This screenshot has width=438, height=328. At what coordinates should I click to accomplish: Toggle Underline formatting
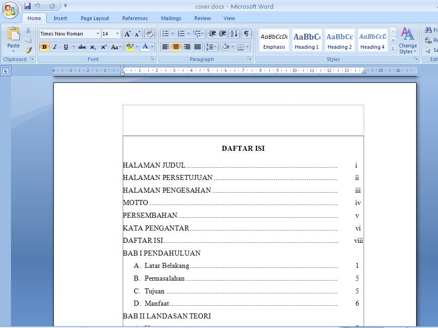tap(66, 47)
